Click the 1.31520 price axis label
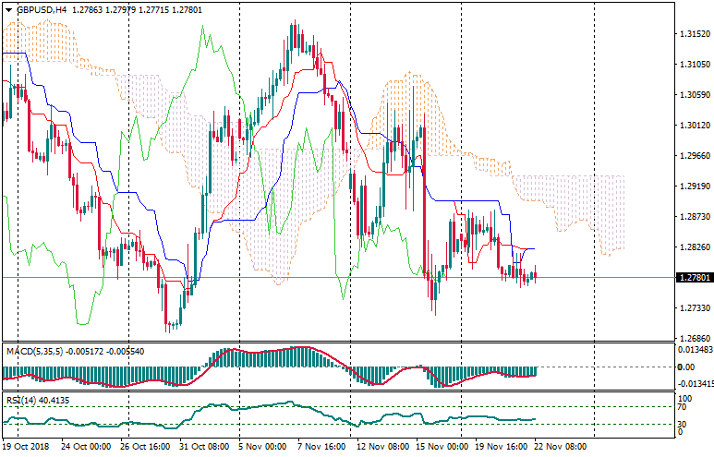 690,35
